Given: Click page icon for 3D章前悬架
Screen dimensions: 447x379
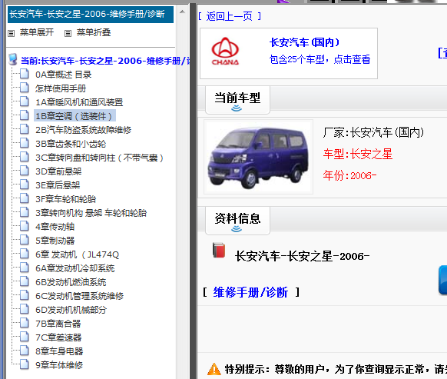Looking at the screenshot, I should click(25, 171).
